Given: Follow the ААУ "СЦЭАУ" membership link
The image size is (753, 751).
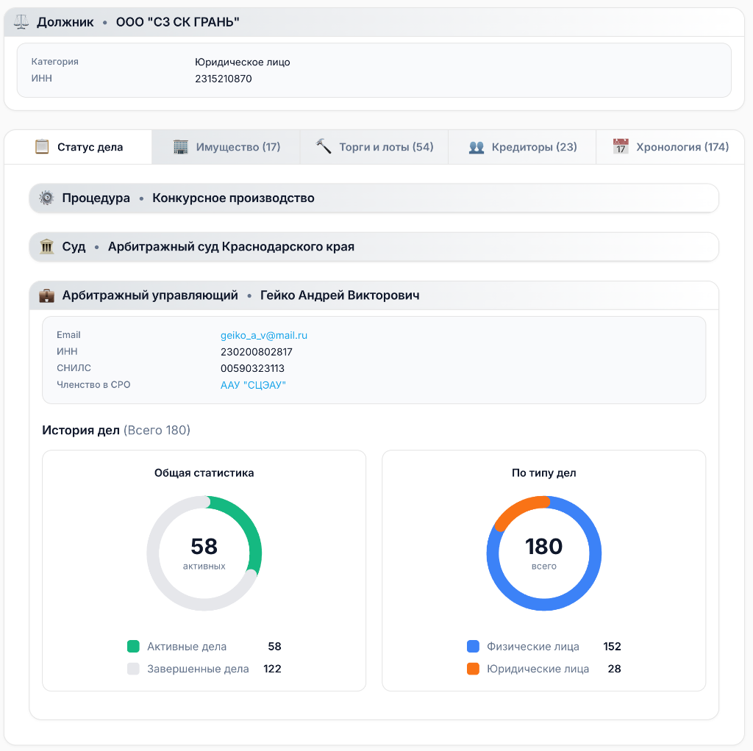Looking at the screenshot, I should [253, 385].
